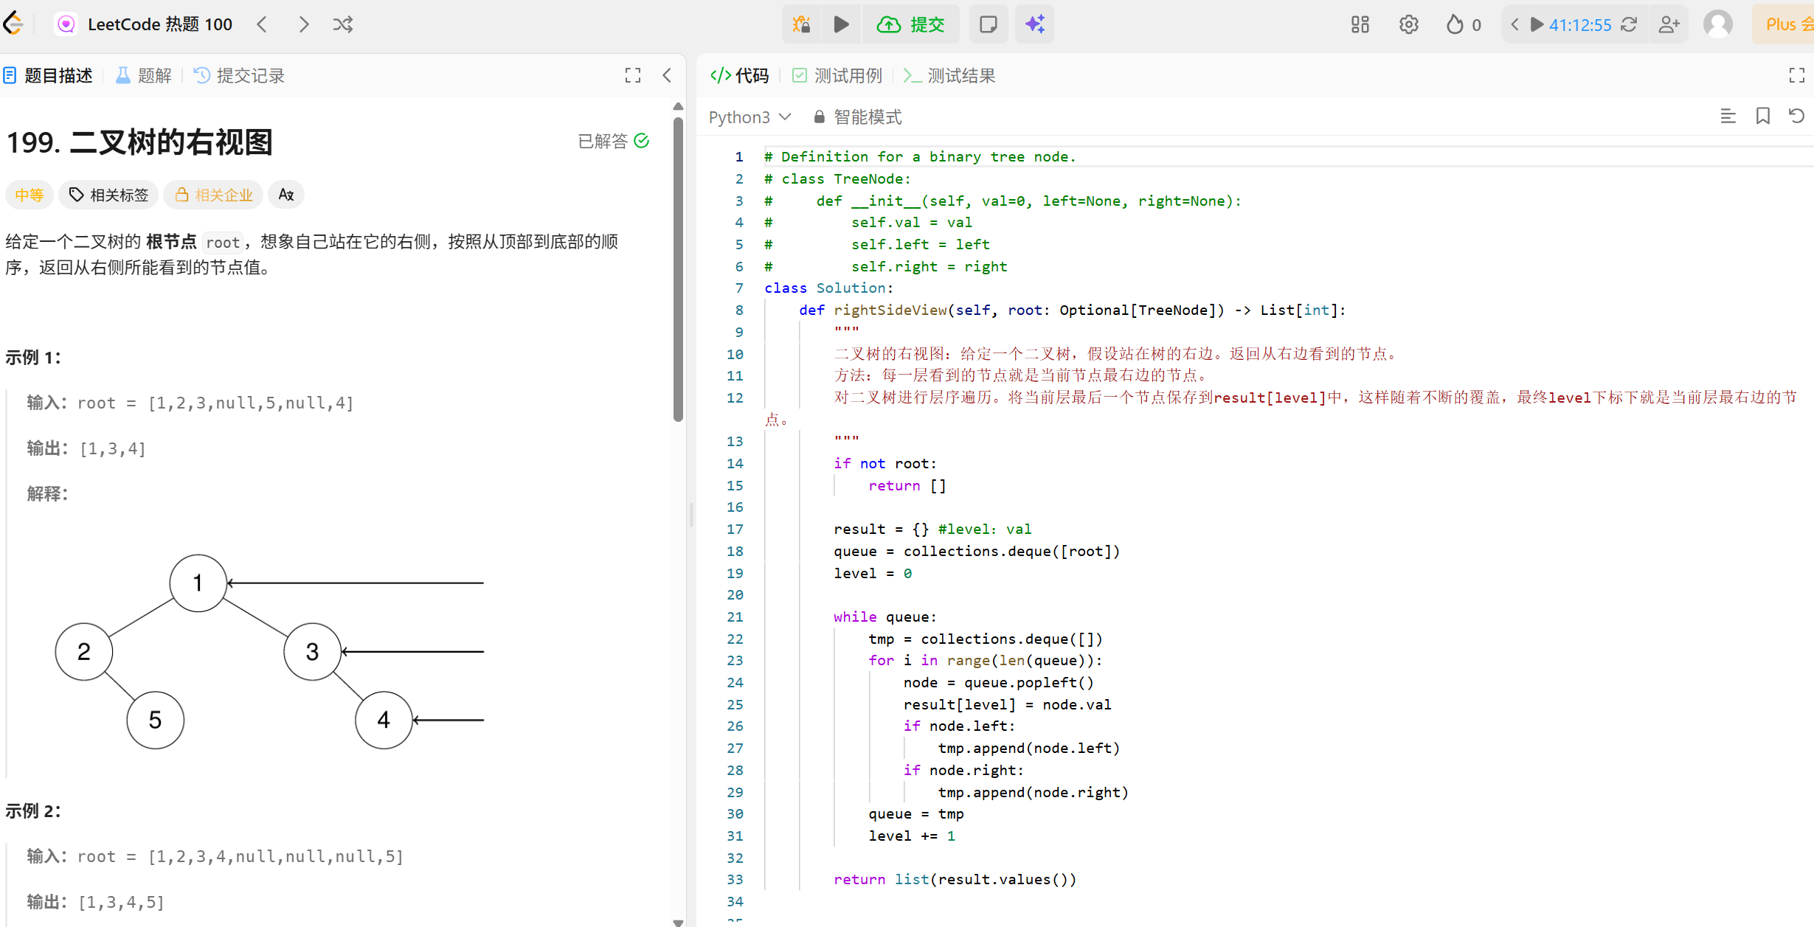
Task: Click the debug icon in top toolbar
Action: pos(802,24)
